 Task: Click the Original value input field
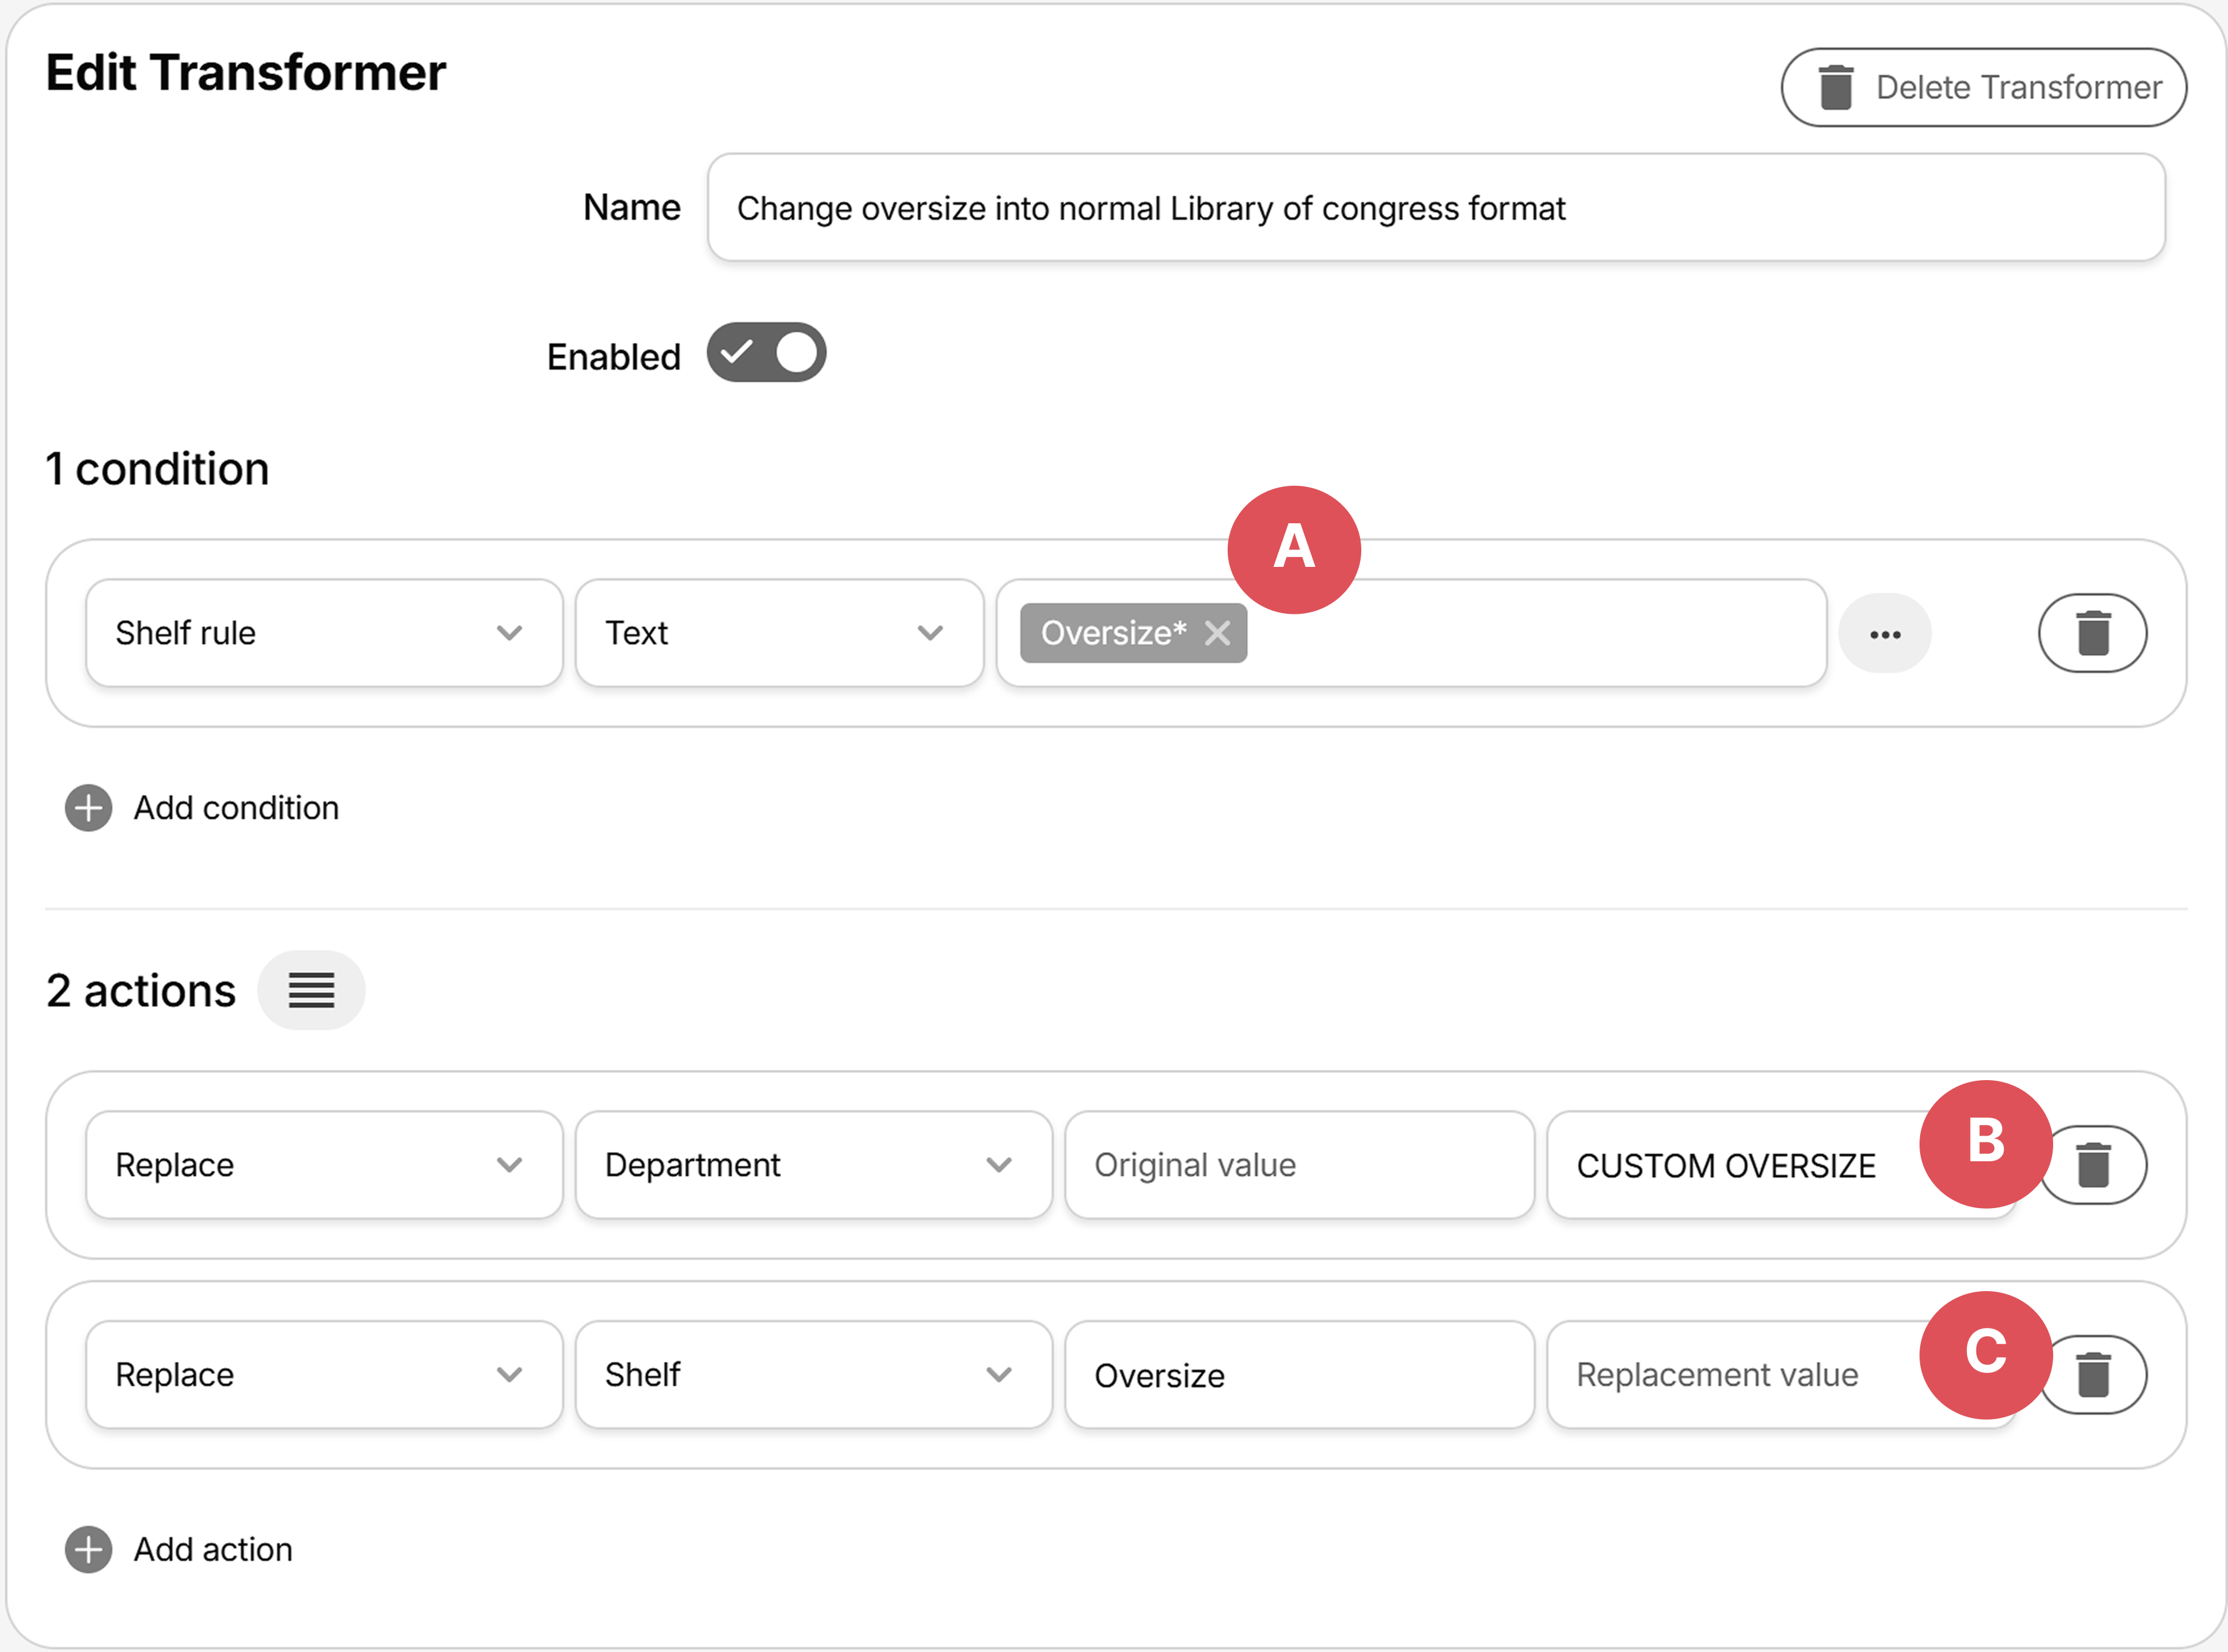tap(1298, 1165)
